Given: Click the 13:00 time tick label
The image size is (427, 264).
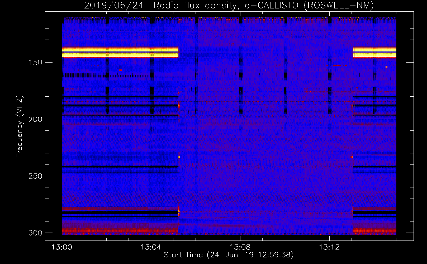Looking at the screenshot, I should point(62,247).
